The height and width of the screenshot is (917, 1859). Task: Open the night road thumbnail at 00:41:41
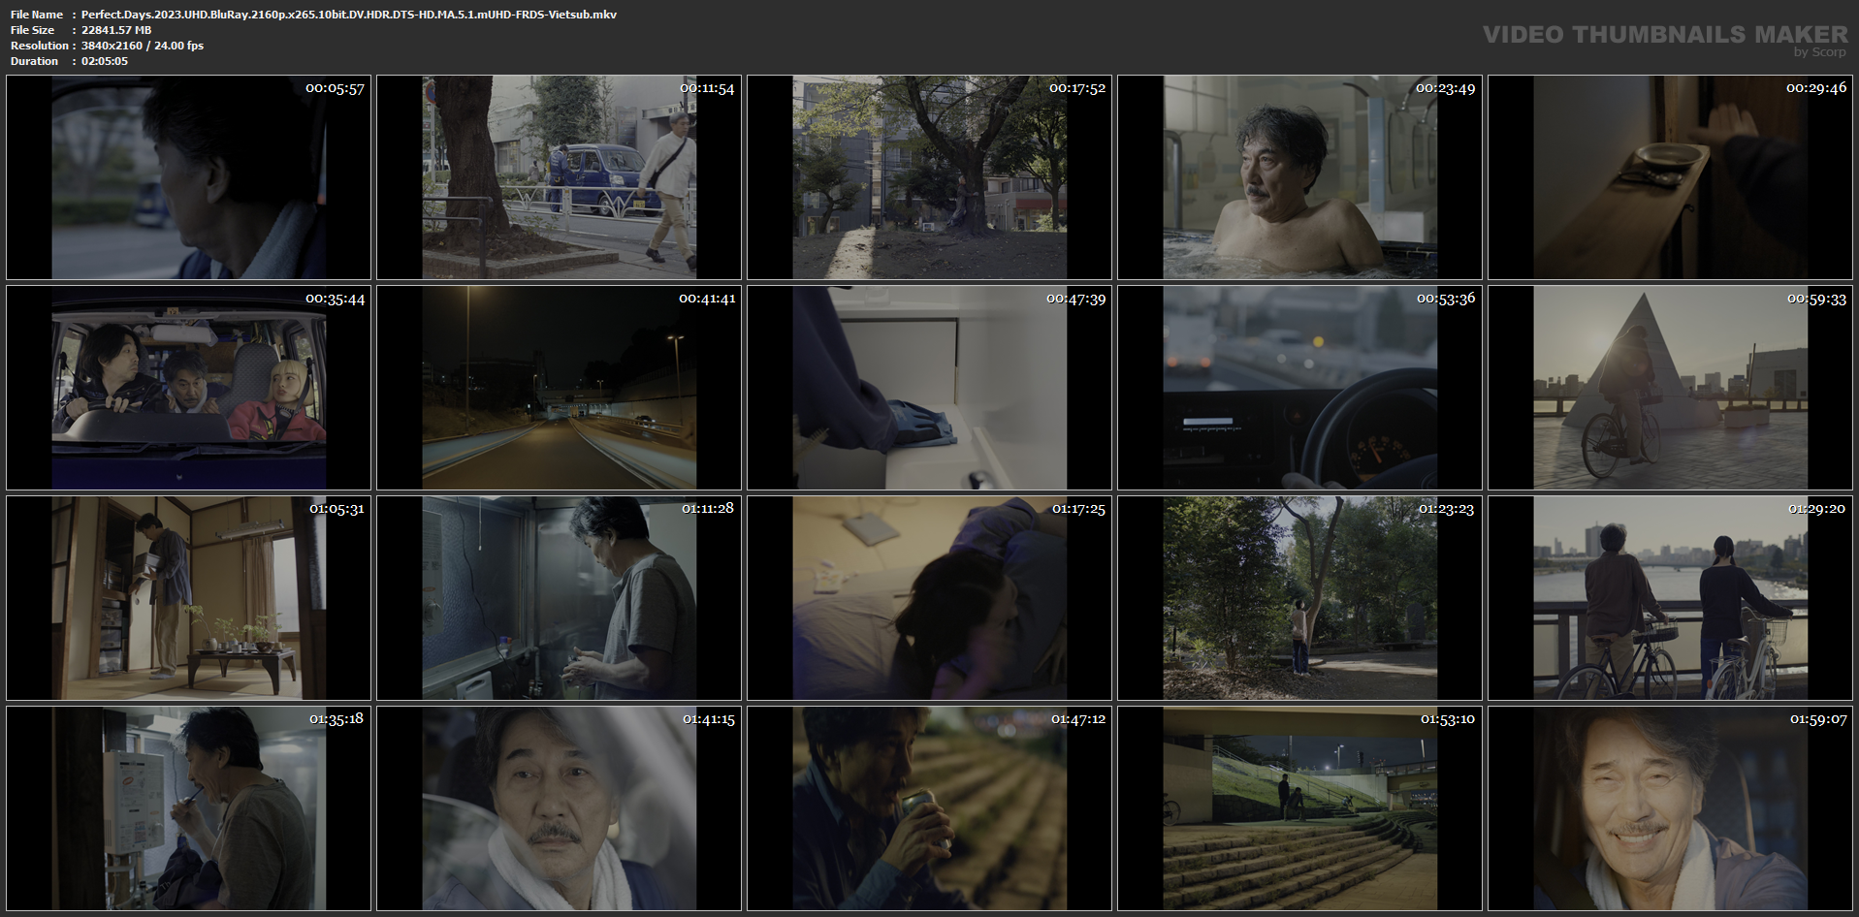(559, 388)
